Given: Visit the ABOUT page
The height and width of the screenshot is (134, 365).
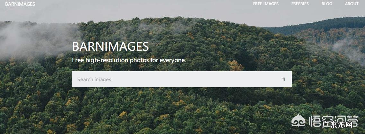Looking at the screenshot, I should tap(352, 4).
